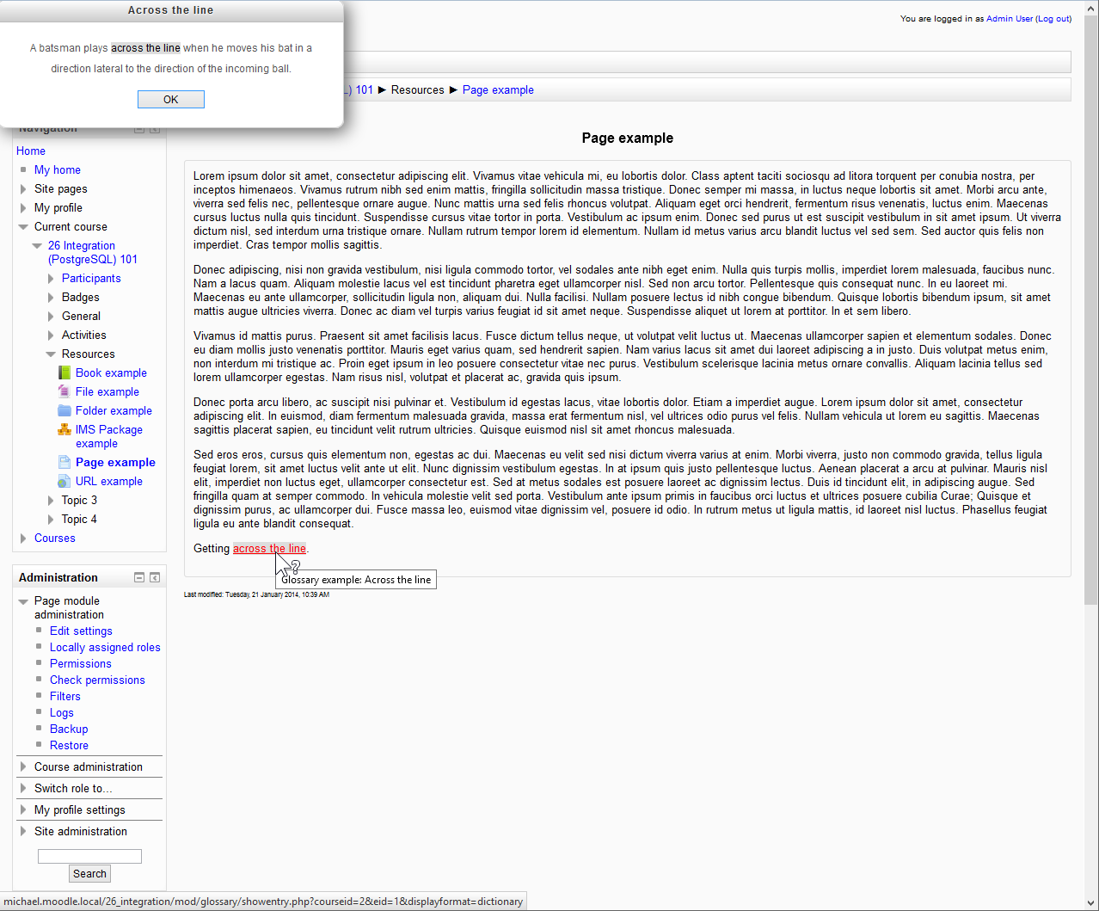Image resolution: width=1099 pixels, height=911 pixels.
Task: Open the Home navigation link
Action: point(31,151)
